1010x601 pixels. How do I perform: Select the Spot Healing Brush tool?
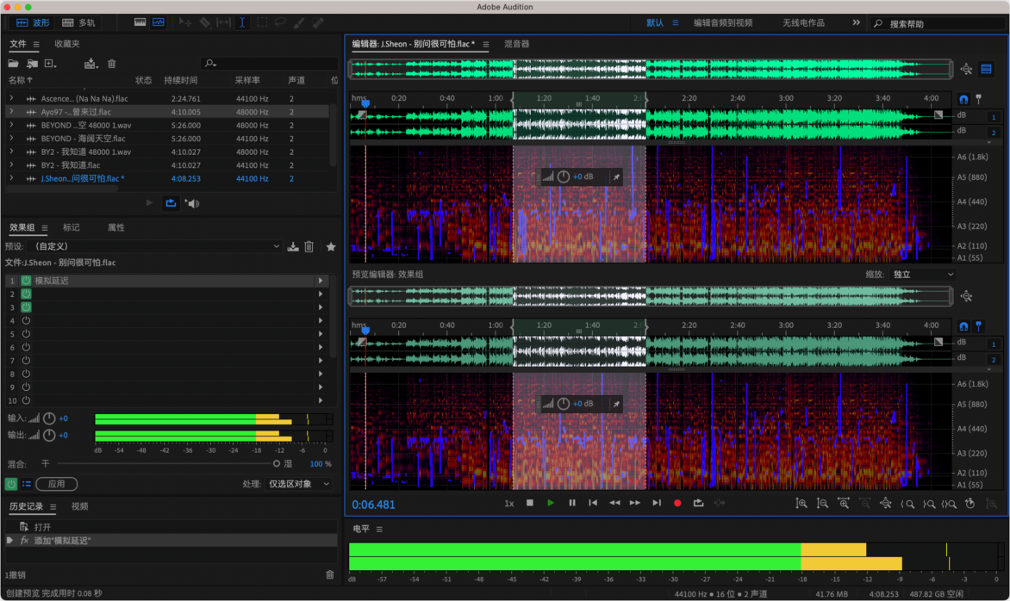(318, 22)
